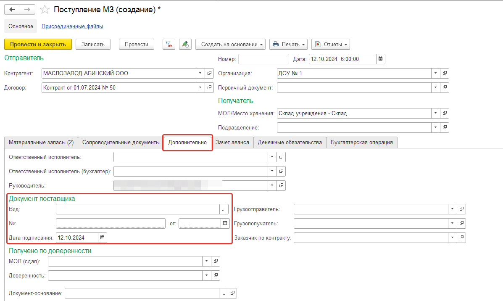Click the Номер input field
Viewport: 503px width, 301px height.
[263, 59]
